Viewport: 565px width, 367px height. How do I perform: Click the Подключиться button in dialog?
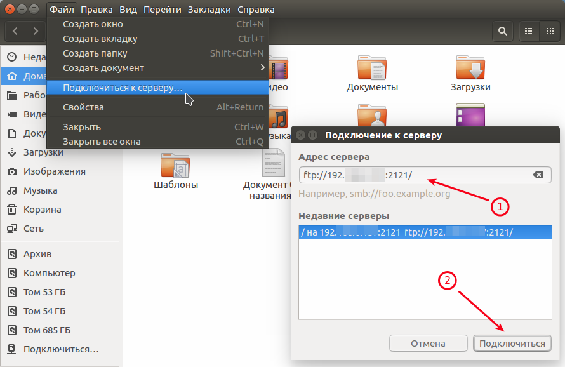(512, 344)
